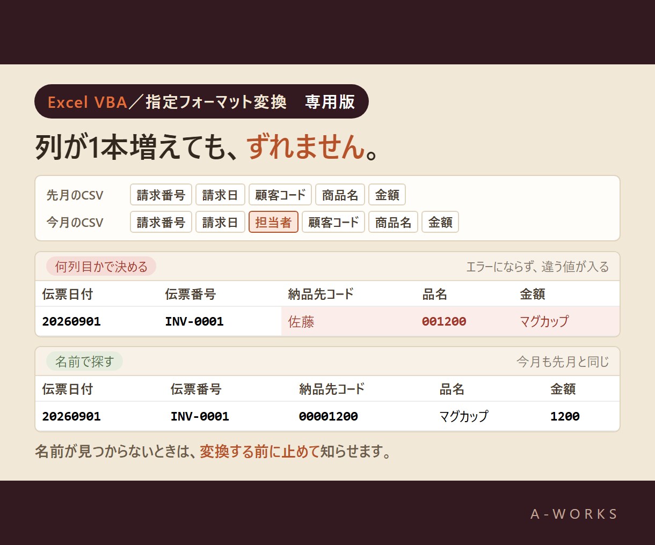Click 請求番号 chip in 今月のCSV row
655x545 pixels.
coord(161,222)
